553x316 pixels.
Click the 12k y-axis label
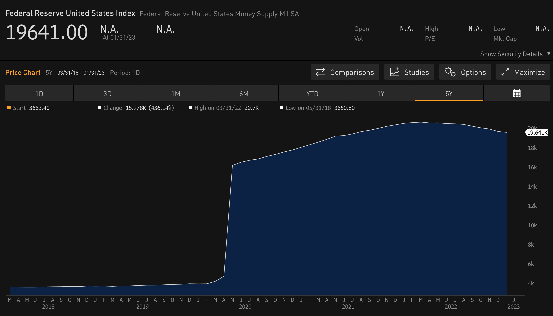pyautogui.click(x=532, y=206)
